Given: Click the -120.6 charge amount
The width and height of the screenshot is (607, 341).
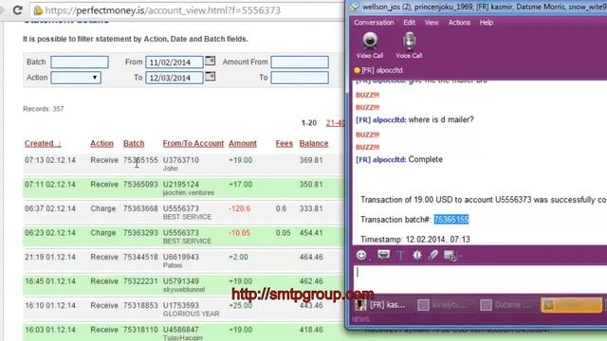Looking at the screenshot, I should tap(240, 208).
